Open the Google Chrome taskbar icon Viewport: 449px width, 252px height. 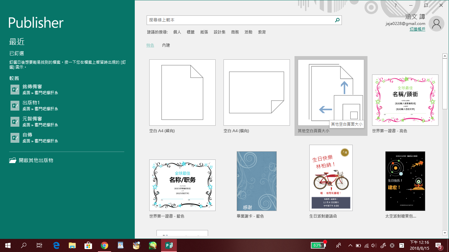[x=105, y=245]
